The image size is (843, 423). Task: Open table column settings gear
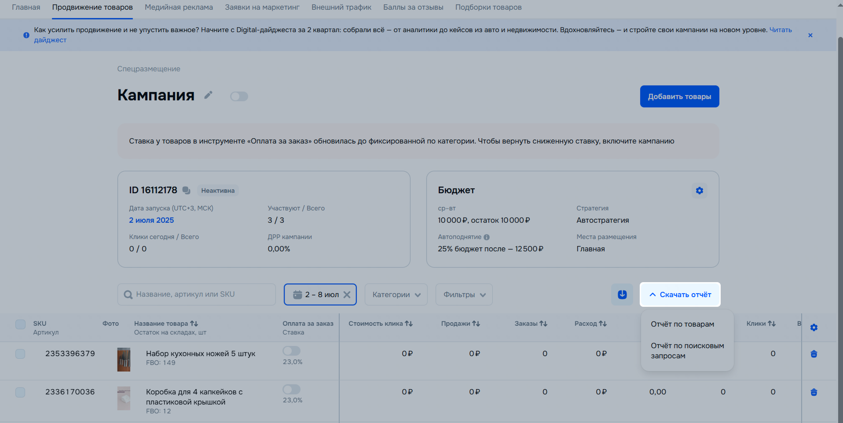pos(814,327)
